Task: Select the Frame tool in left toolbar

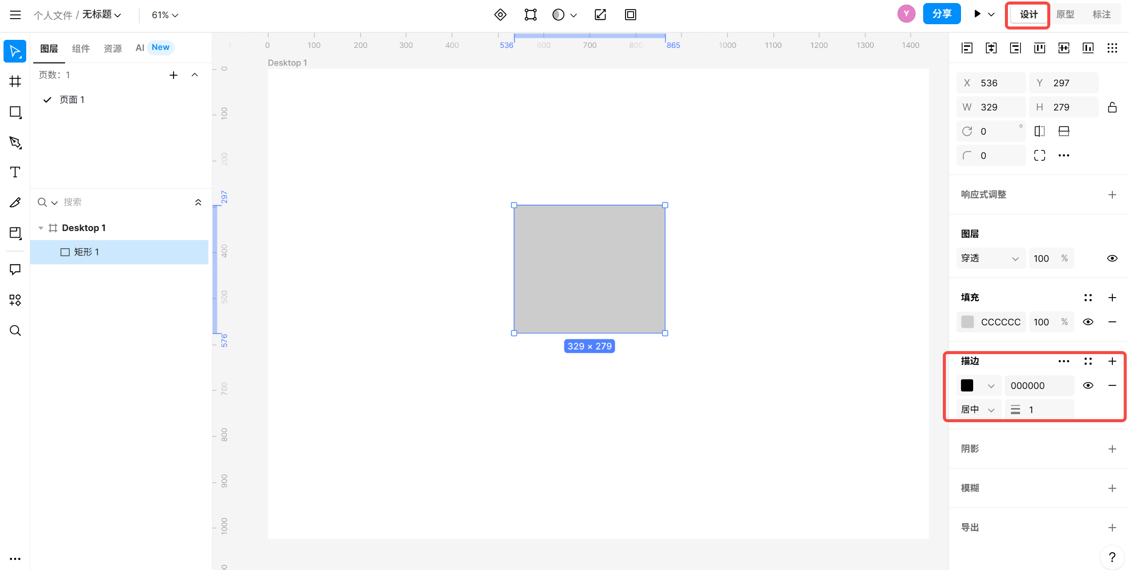Action: (15, 81)
